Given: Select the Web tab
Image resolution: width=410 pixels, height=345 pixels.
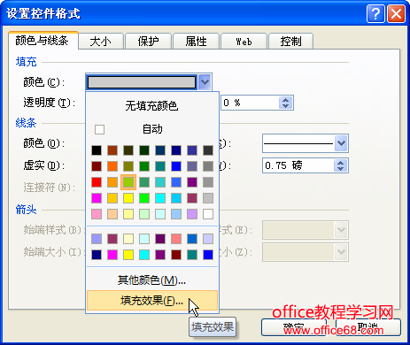Looking at the screenshot, I should [x=244, y=42].
